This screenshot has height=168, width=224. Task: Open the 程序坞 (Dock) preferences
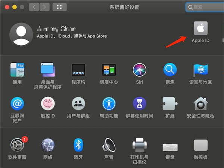click(x=78, y=70)
